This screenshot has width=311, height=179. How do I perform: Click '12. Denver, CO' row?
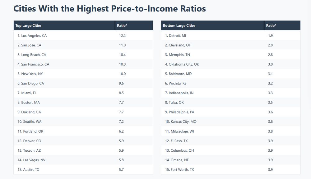coord(83,141)
